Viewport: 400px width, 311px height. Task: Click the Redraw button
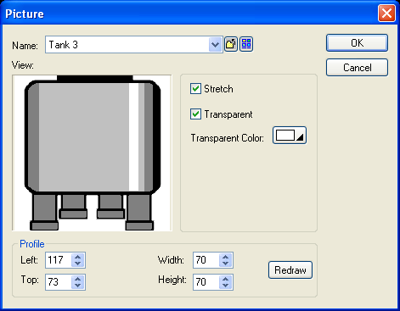(290, 270)
